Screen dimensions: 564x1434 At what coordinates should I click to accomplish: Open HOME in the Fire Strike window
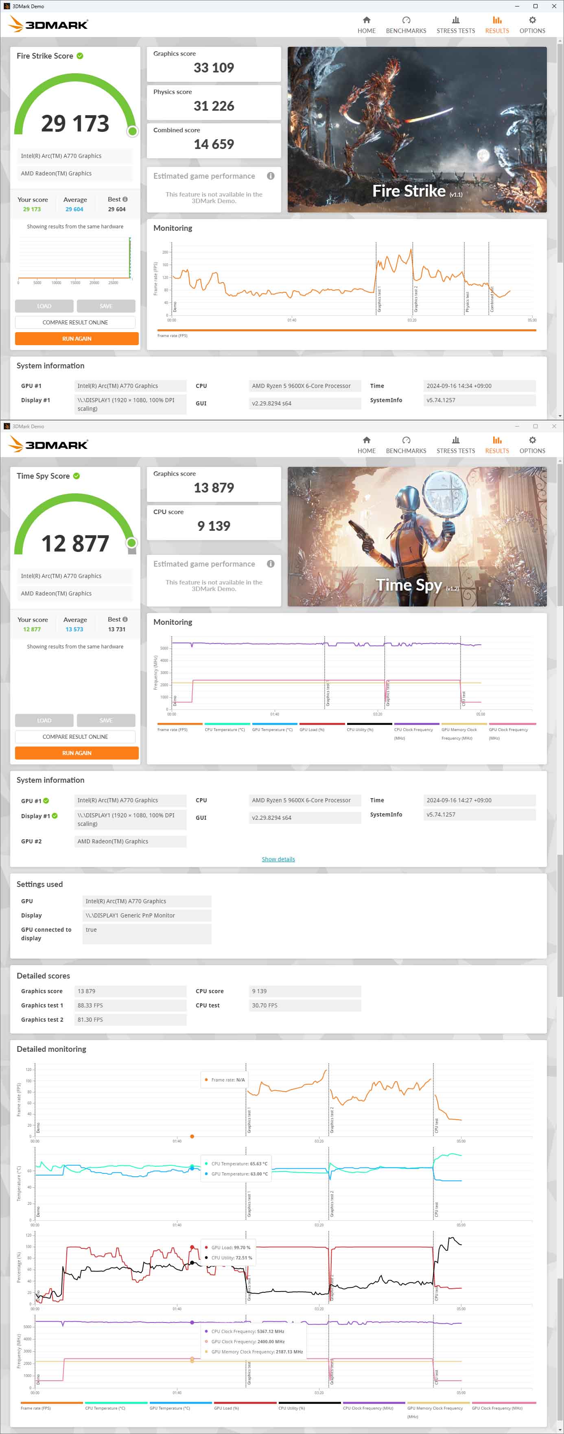[x=366, y=25]
